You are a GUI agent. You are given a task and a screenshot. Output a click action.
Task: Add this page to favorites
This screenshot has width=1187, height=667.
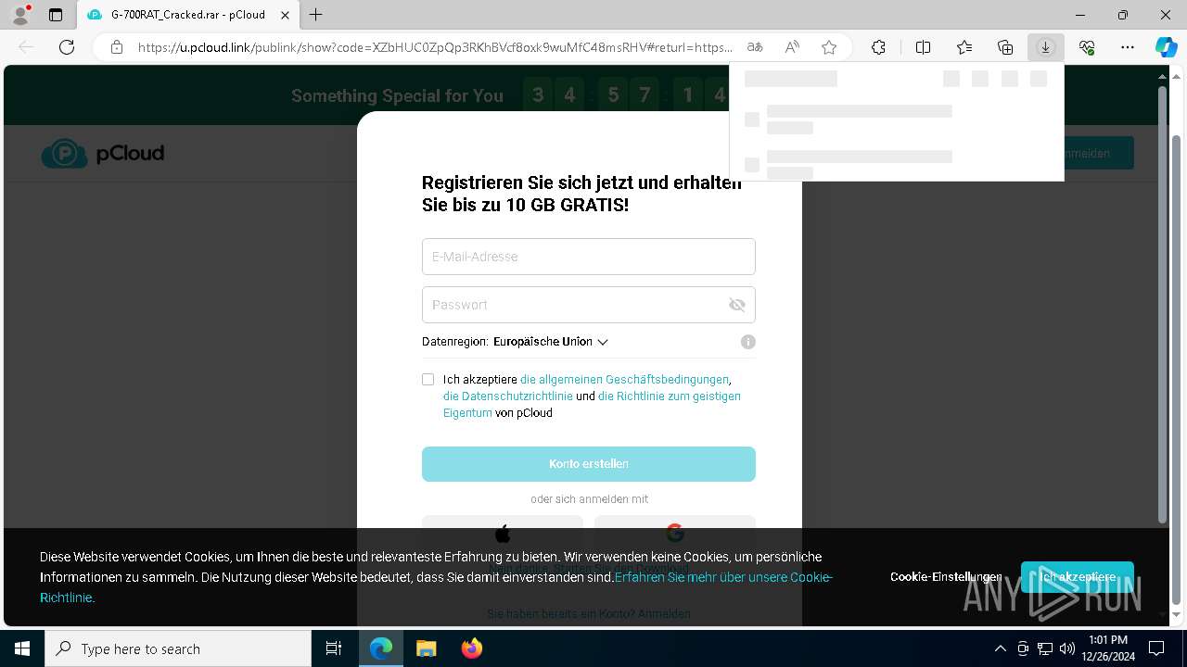(x=829, y=47)
